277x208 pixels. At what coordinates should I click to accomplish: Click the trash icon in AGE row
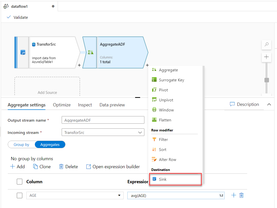click(x=241, y=195)
